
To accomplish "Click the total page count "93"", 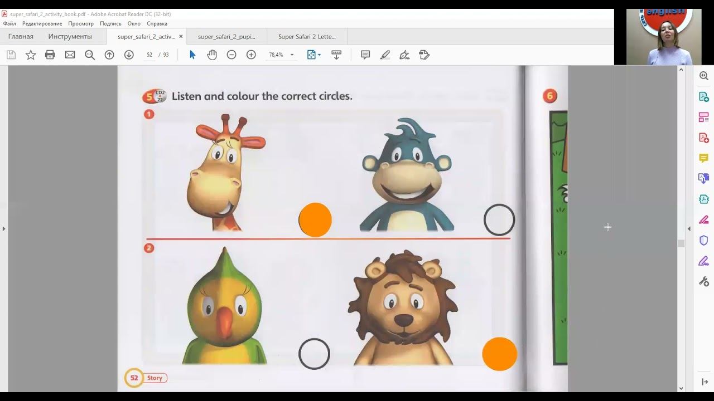I will (166, 55).
